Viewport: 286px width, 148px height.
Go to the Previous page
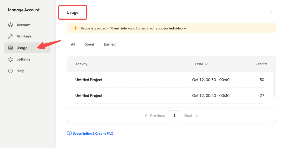pyautogui.click(x=155, y=116)
